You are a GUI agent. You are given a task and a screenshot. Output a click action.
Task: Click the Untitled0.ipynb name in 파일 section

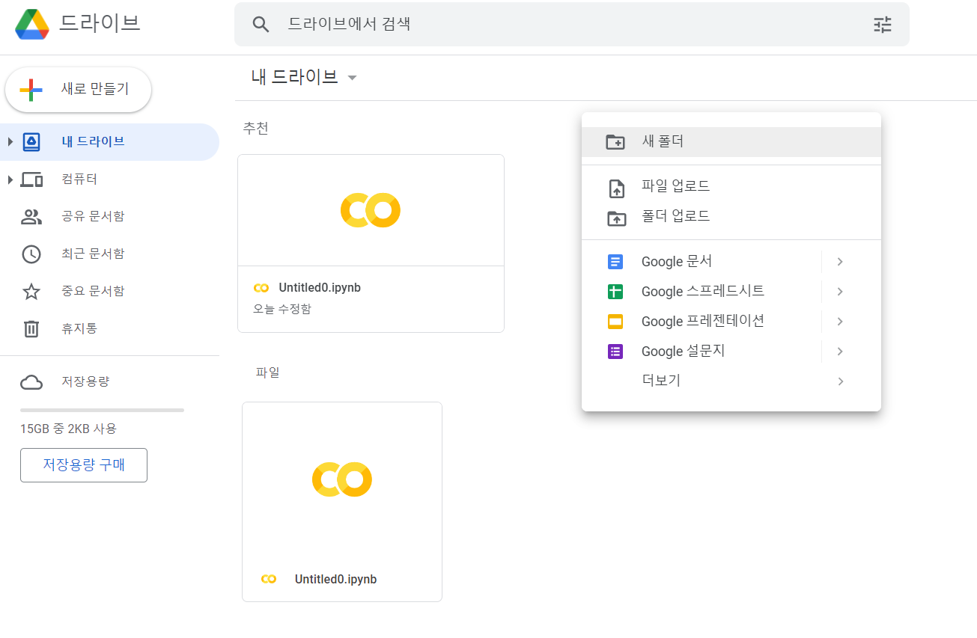(x=335, y=580)
